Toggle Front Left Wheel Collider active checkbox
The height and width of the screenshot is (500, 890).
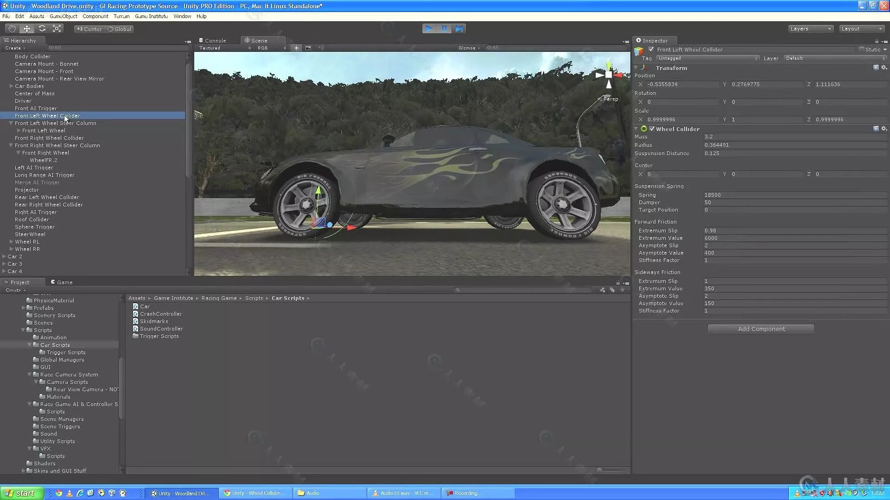[651, 49]
